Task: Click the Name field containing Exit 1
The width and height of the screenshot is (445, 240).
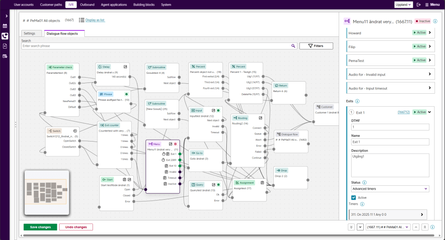Action: coord(390,141)
